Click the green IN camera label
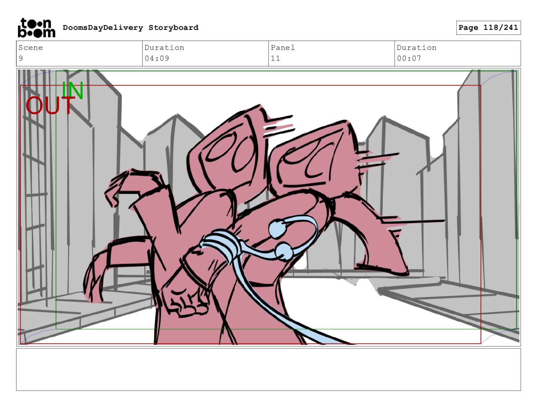Viewport: 537px width, 415px height. pyautogui.click(x=73, y=90)
